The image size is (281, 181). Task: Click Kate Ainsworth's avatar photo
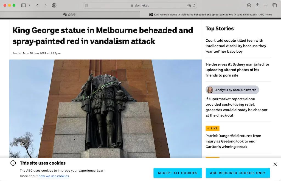(210, 90)
